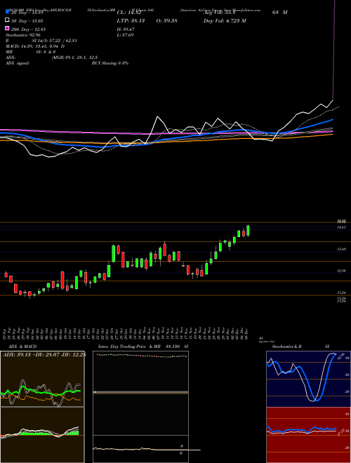Click the 'Stochastics & R' panel title
351x463 pixels.
pos(287,347)
